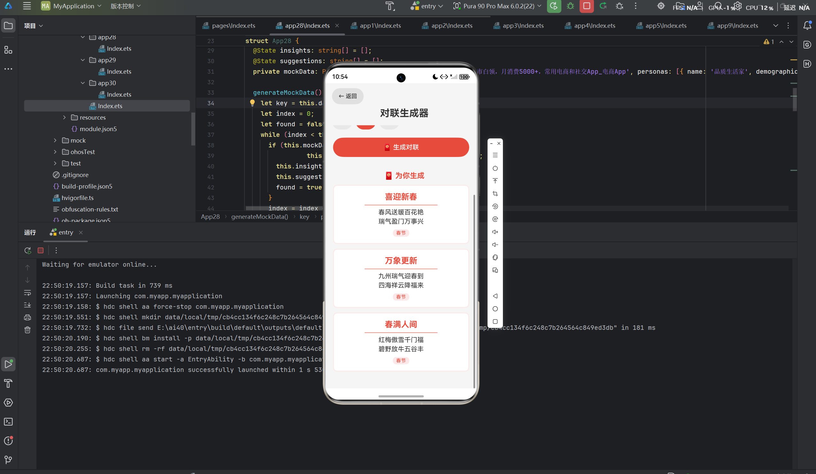
Task: Switch to app3\Index.ets tab
Action: pos(519,26)
